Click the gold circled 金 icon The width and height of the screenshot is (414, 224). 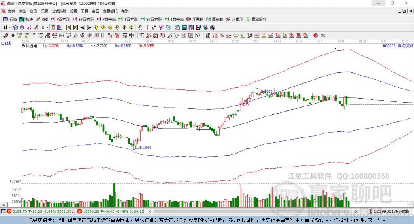point(236,35)
